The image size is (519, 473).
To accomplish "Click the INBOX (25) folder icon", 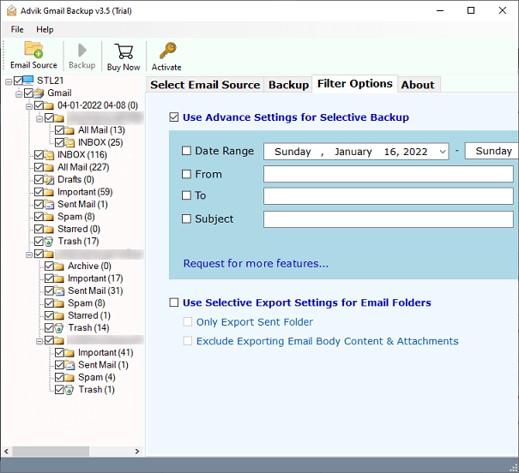I will coord(69,142).
